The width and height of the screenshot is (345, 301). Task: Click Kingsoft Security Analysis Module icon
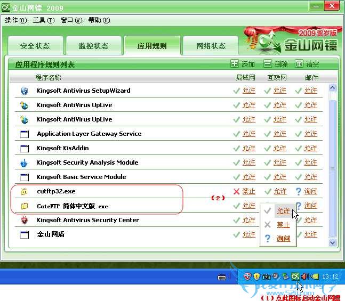[24, 163]
